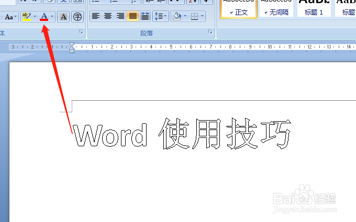
Task: Apply distributed alignment to the paragraph
Action: (x=144, y=16)
